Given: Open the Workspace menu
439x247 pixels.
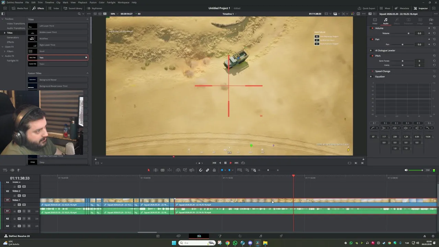Looking at the screenshot, I should 123,2.
